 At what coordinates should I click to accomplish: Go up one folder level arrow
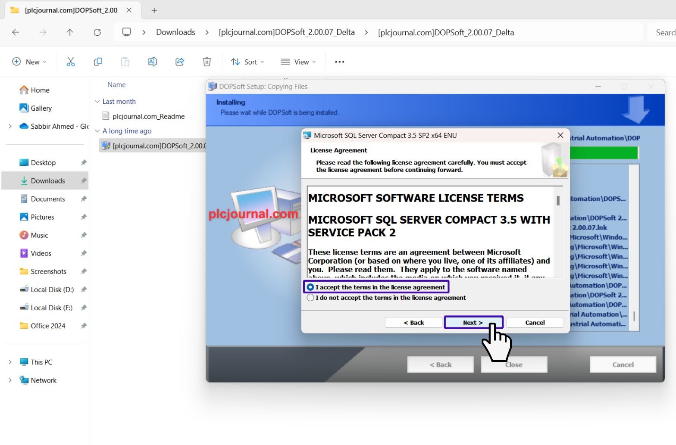pyautogui.click(x=70, y=32)
